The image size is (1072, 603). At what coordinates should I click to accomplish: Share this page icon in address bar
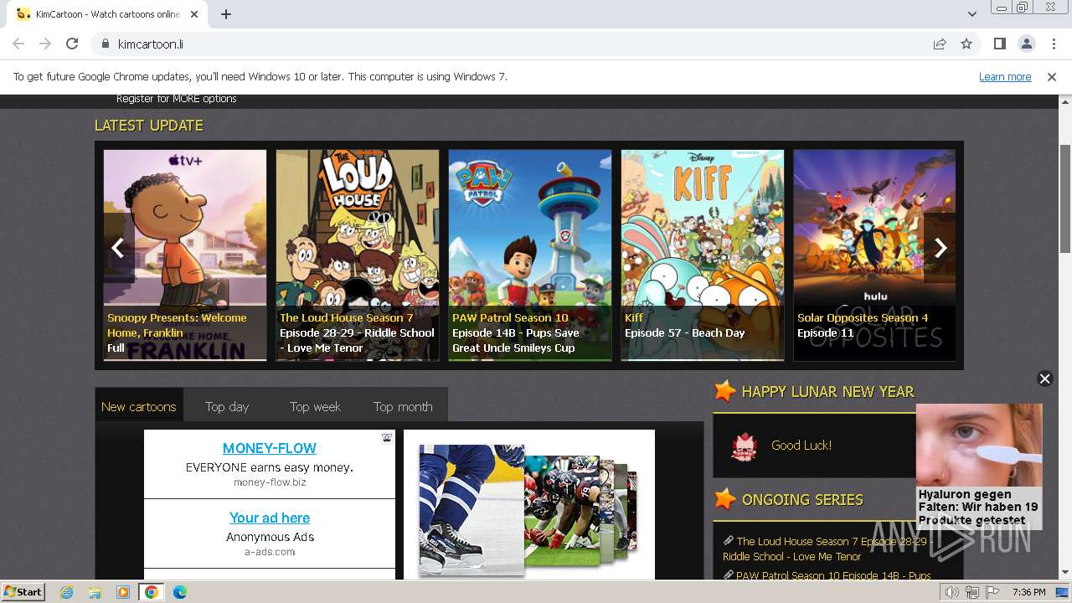[x=940, y=44]
